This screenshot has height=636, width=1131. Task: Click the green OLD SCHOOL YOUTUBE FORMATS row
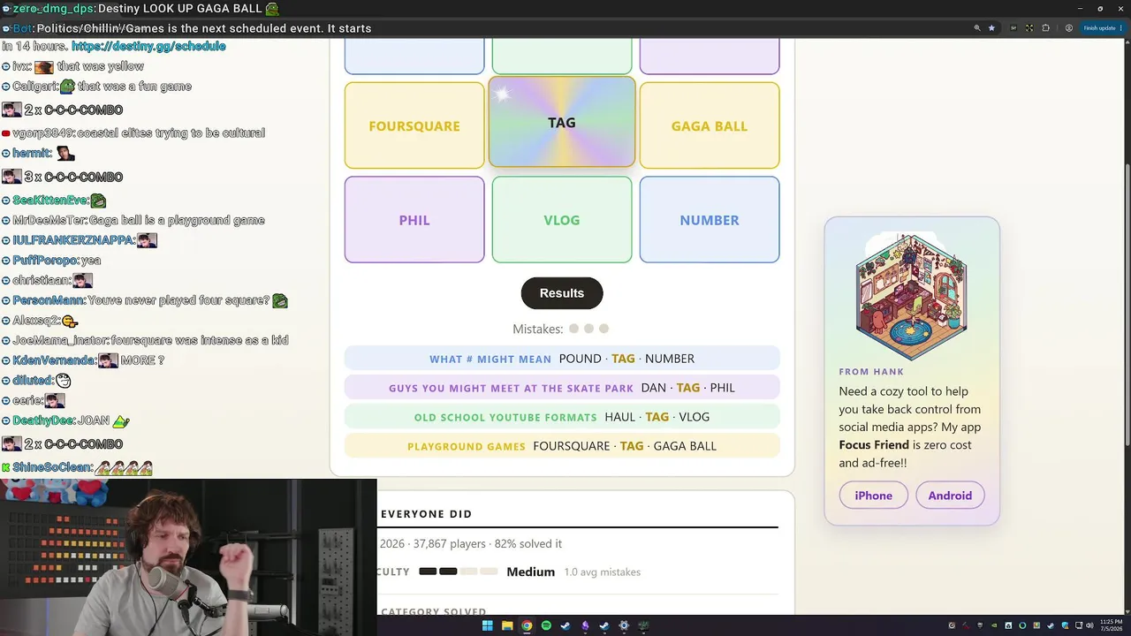[x=562, y=417]
